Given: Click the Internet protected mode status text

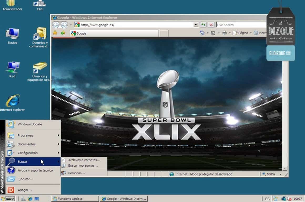Looking at the screenshot, I should (x=204, y=174).
